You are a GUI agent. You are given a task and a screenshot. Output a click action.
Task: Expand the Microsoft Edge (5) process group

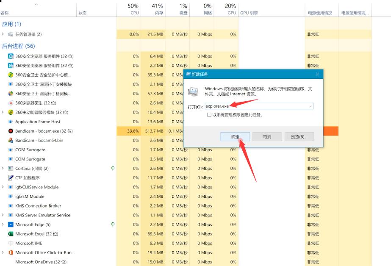point(3,224)
